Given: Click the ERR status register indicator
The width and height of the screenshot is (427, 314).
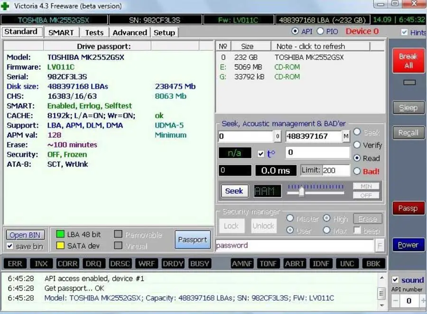Looking at the screenshot, I should (x=15, y=264).
